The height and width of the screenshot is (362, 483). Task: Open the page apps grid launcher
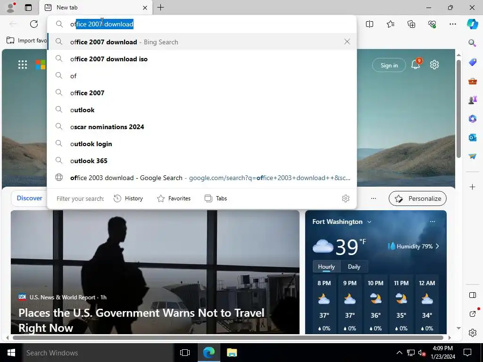click(23, 65)
